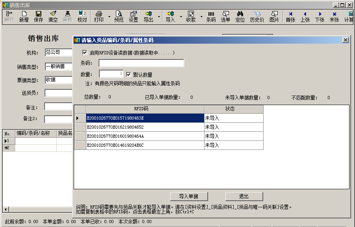
Task: Click the 导入单据 button
Action: point(189,196)
